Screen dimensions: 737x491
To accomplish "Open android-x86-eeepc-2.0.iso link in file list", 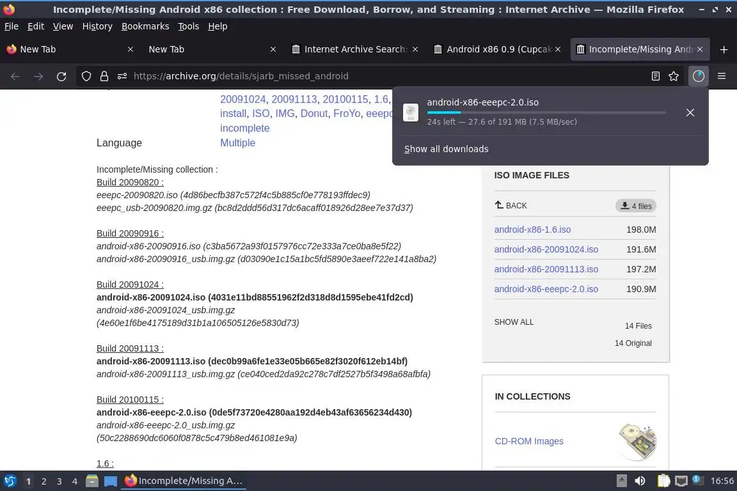I will tap(546, 289).
